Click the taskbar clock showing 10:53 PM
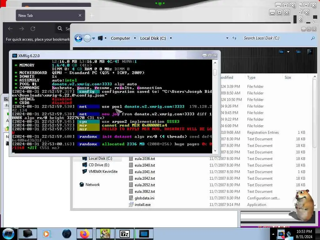 coord(304,234)
